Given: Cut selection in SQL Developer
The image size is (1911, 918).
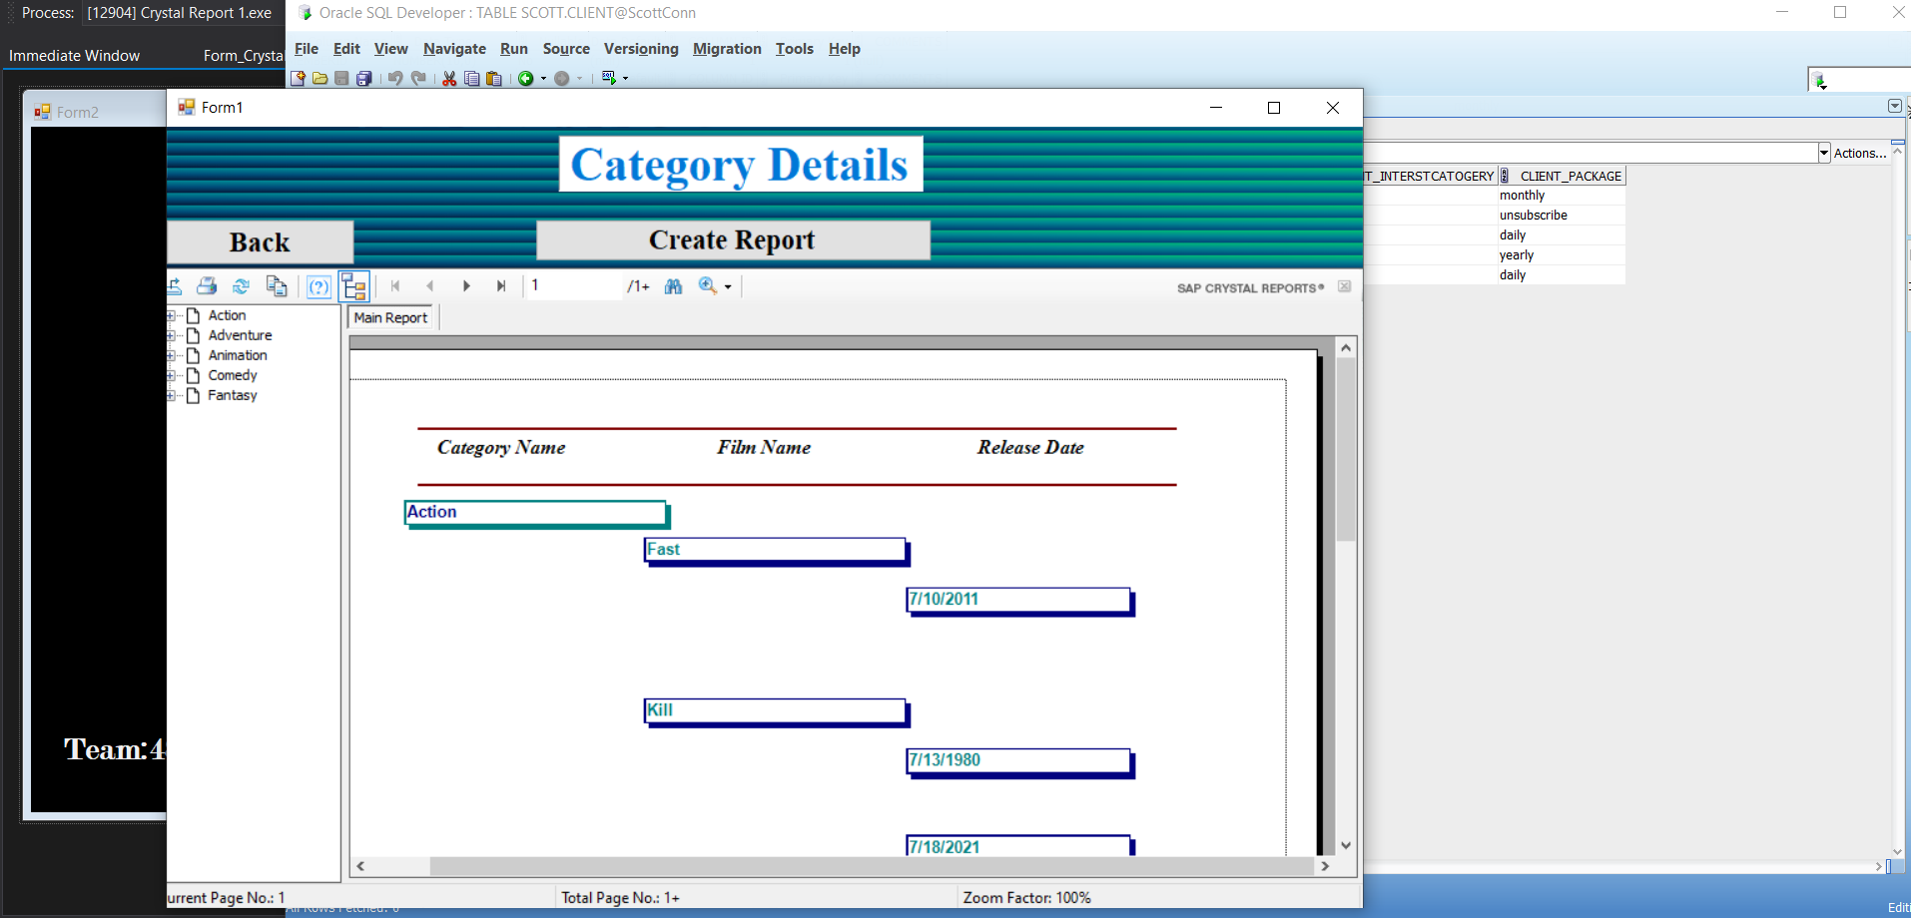Looking at the screenshot, I should (x=449, y=78).
